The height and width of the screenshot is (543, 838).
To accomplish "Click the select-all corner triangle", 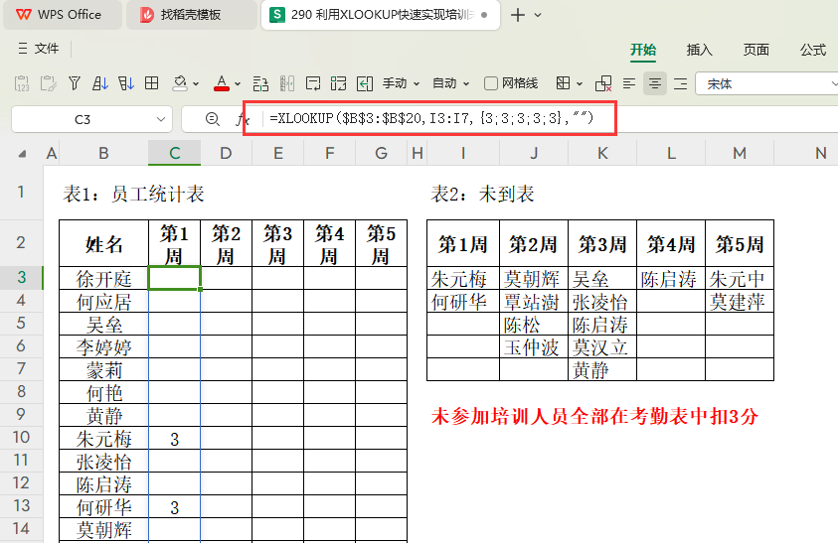I will pos(22,154).
